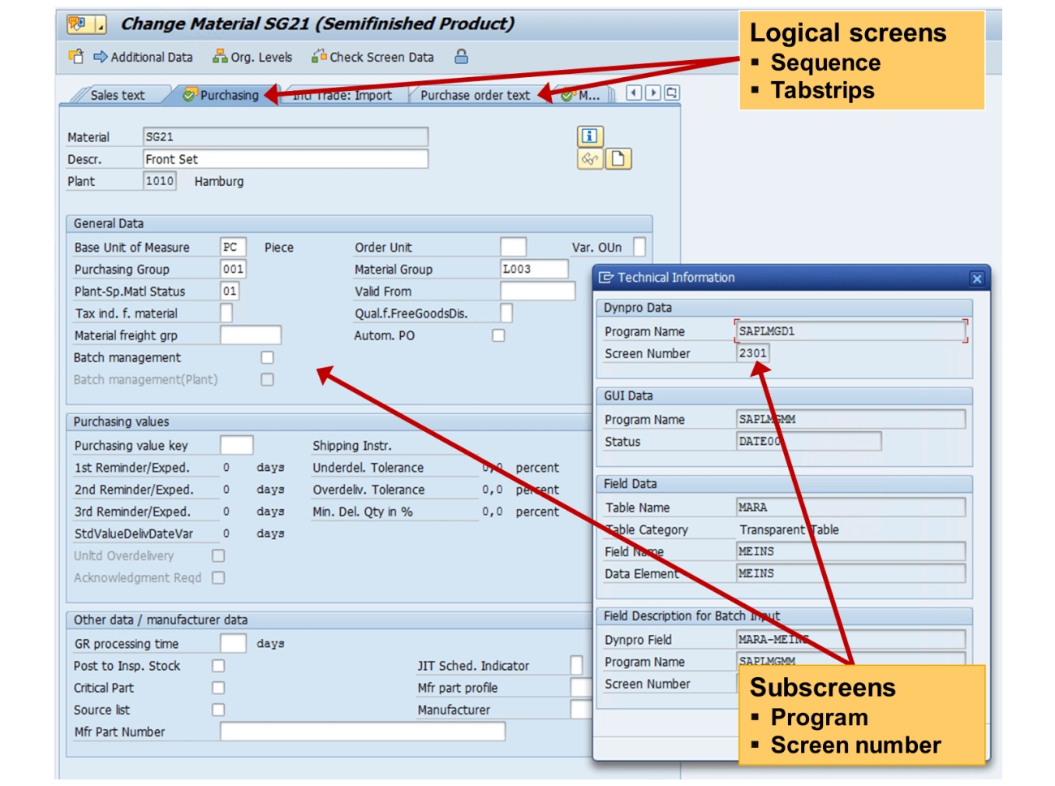Open Org. Levels
1055x786 pixels.
tap(252, 57)
